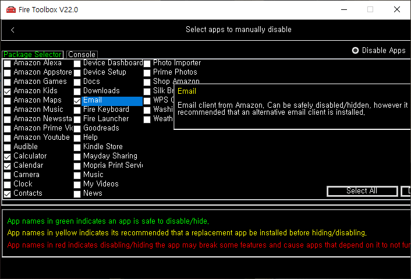Open the Console tab
The width and height of the screenshot is (411, 279).
pyautogui.click(x=82, y=54)
